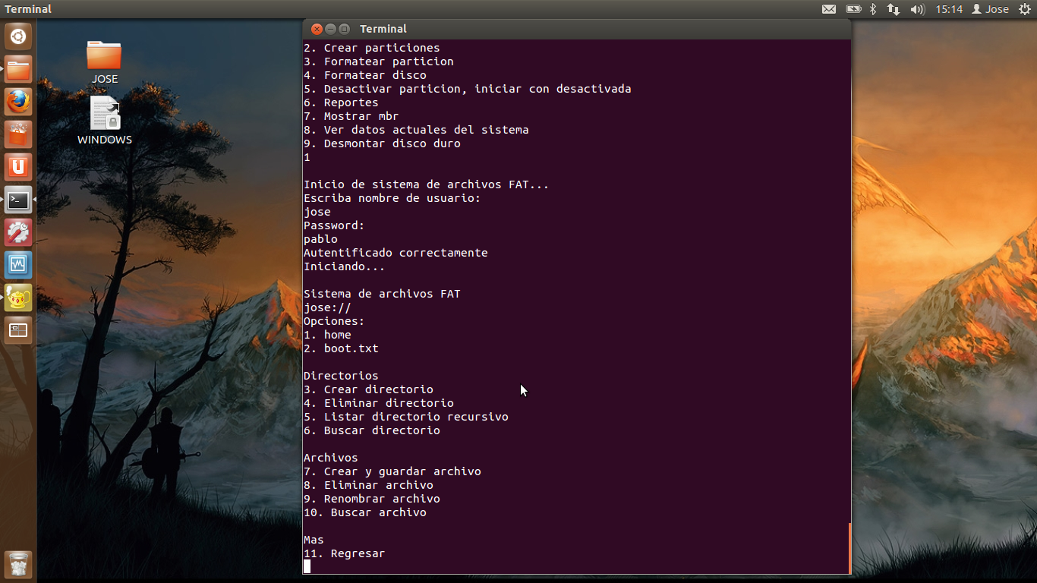This screenshot has width=1037, height=583.
Task: Click the line 'Iniciando...'
Action: point(344,266)
